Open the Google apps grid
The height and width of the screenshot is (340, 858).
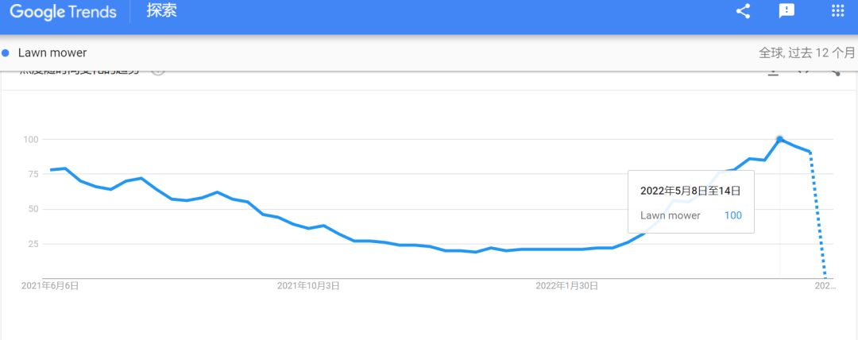click(x=837, y=11)
